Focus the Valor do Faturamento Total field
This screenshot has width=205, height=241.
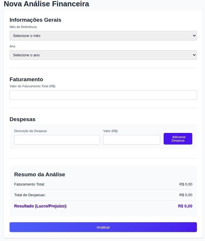pyautogui.click(x=103, y=95)
